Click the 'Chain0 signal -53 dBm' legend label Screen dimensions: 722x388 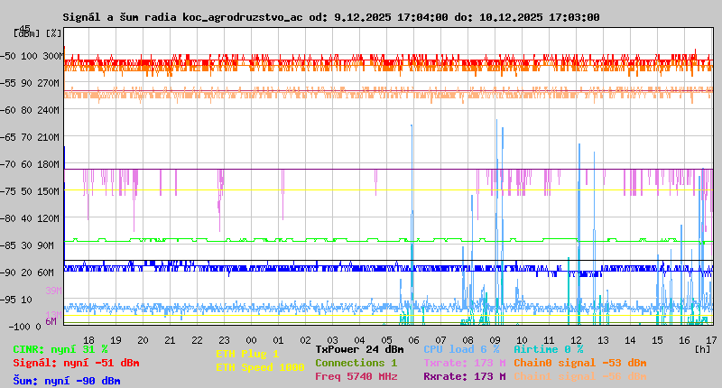coord(580,363)
